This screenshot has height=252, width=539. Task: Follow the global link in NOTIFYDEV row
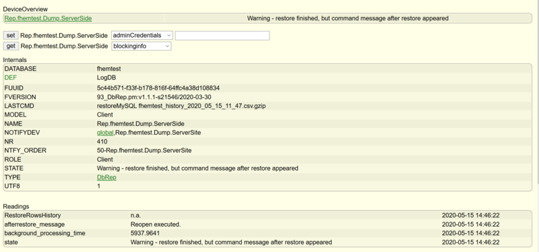105,133
